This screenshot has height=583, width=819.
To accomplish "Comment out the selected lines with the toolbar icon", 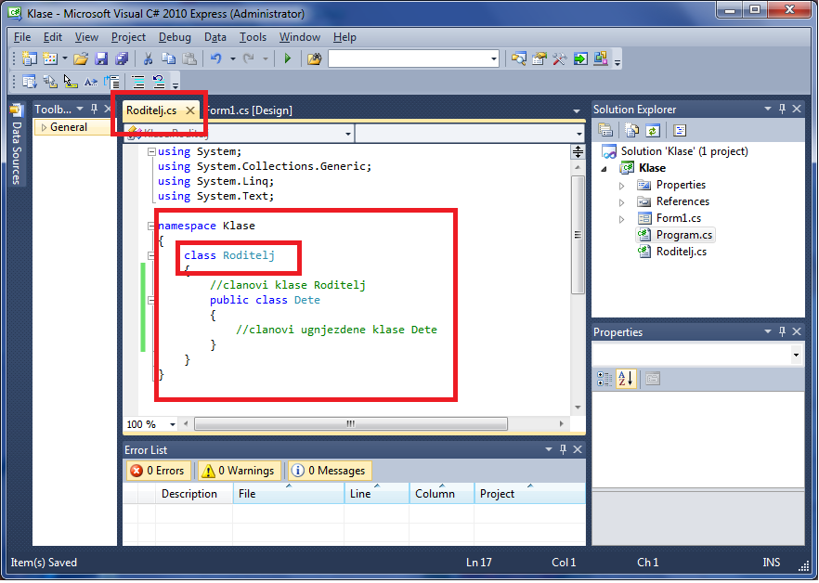I will pos(137,82).
